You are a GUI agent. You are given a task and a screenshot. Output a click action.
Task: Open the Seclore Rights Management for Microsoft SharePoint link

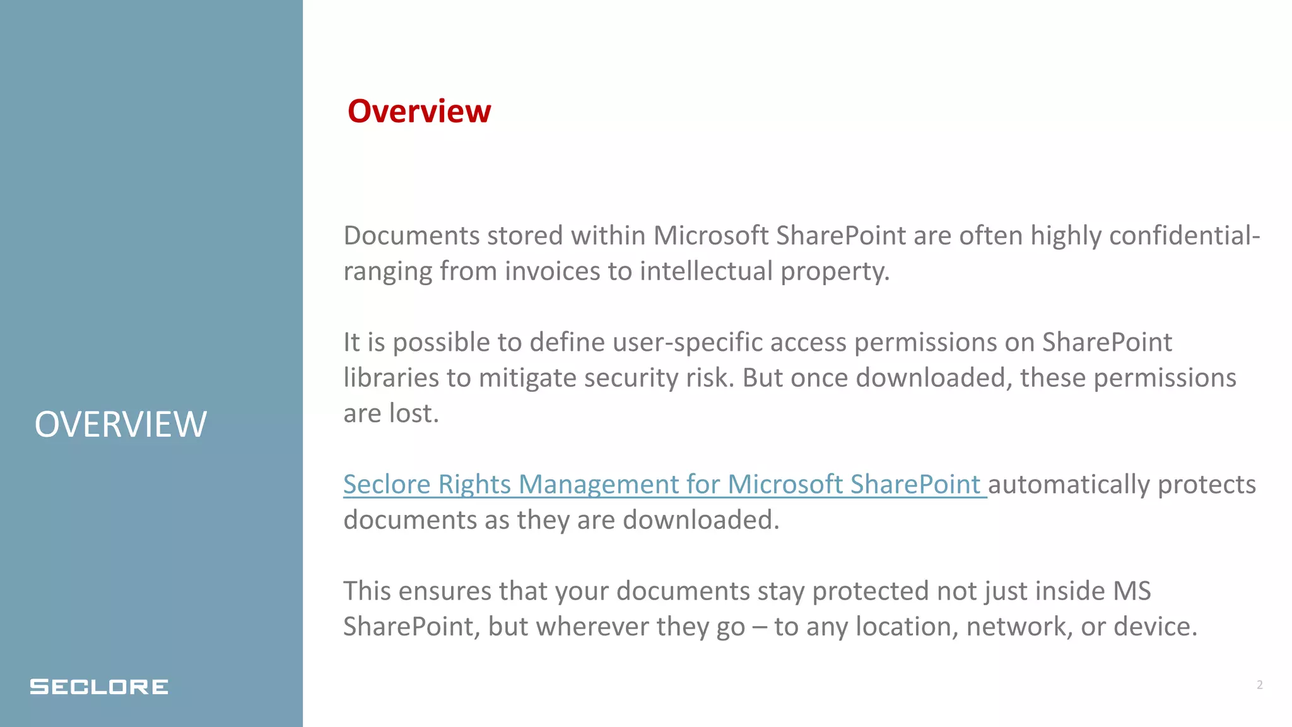click(x=665, y=484)
